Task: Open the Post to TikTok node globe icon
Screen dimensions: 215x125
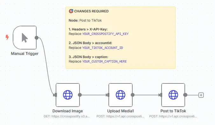Action: coord(173,95)
